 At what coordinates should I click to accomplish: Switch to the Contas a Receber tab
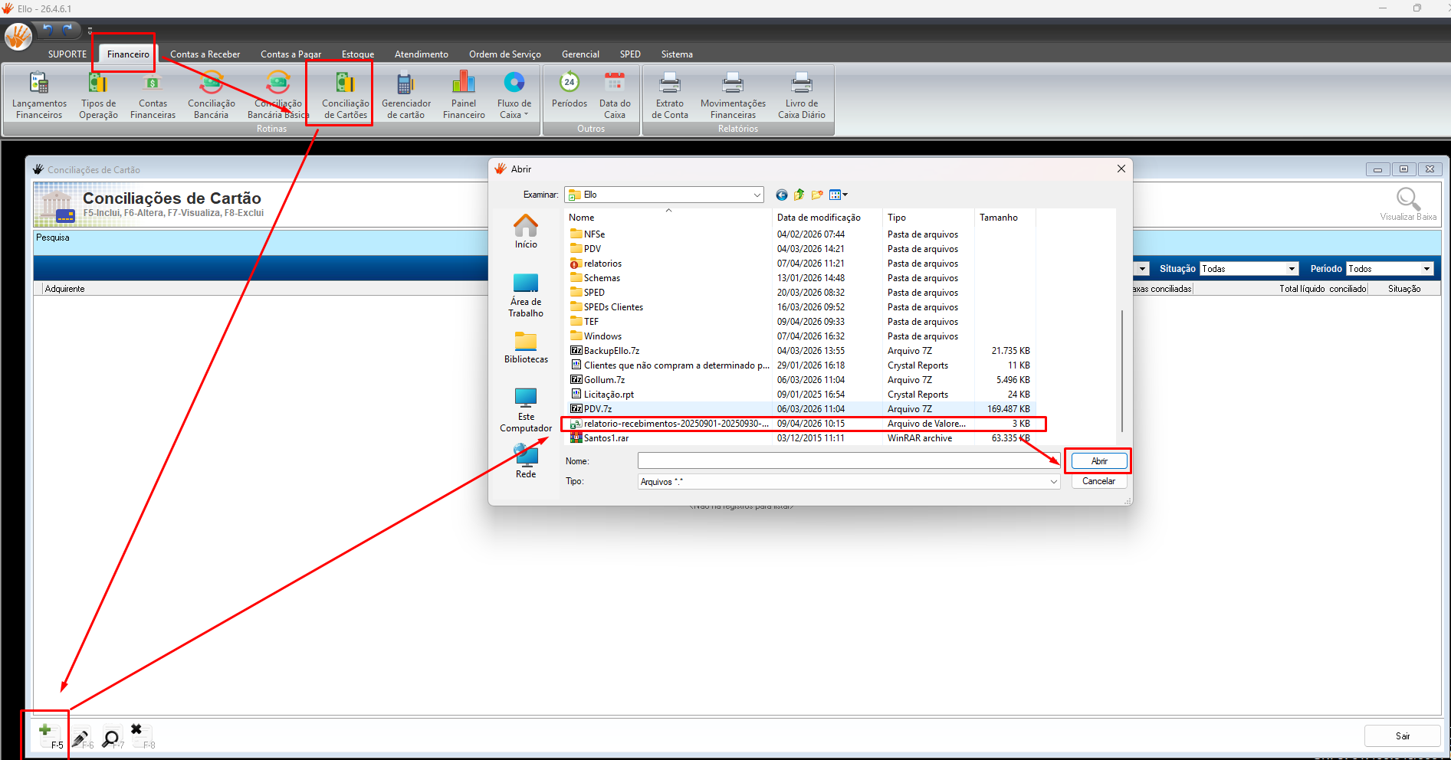[205, 54]
